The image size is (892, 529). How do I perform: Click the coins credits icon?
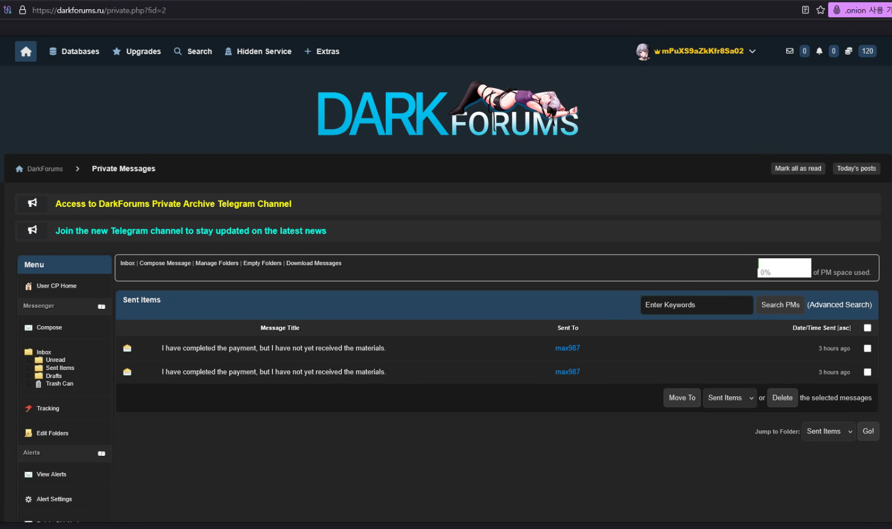pos(848,51)
